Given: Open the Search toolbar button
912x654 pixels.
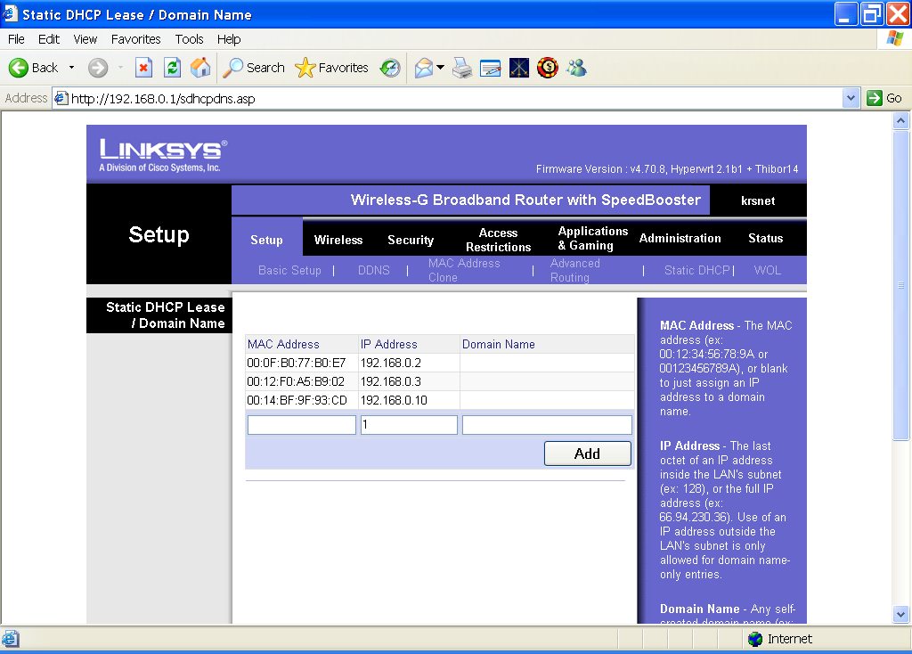Looking at the screenshot, I should pyautogui.click(x=254, y=68).
